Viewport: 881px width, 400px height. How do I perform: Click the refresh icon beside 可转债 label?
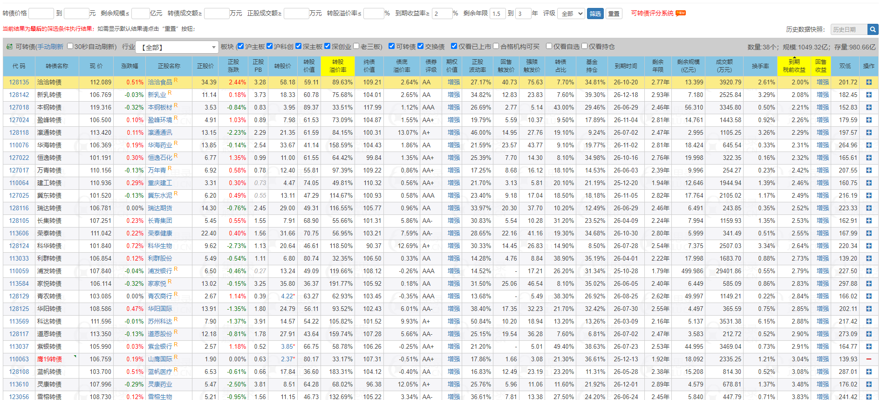tap(9, 47)
